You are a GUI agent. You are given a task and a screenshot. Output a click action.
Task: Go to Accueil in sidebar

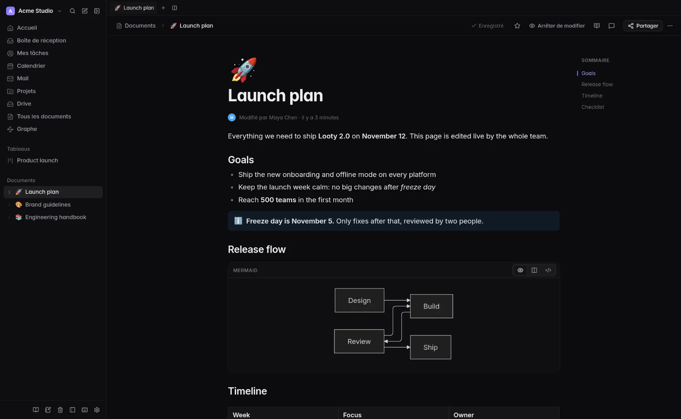tap(53, 28)
